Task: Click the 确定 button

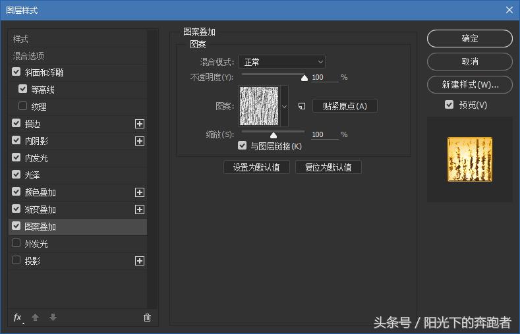Action: tap(470, 38)
